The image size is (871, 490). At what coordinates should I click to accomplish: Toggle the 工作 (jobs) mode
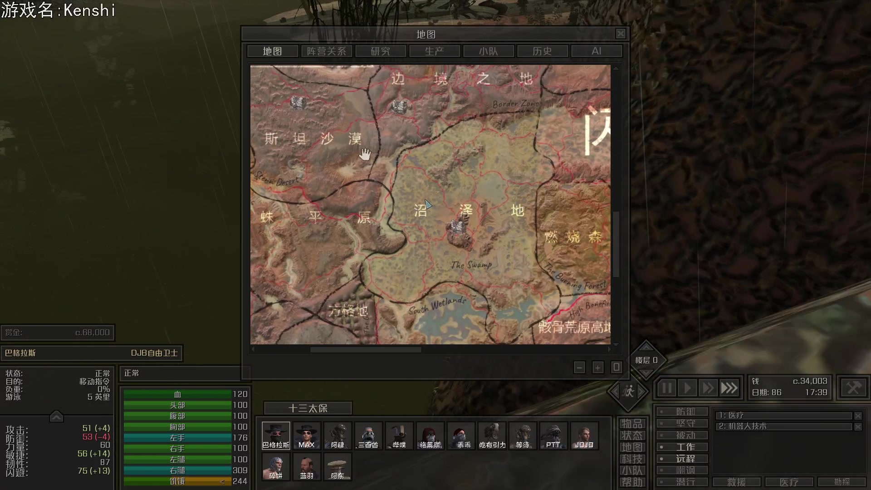[x=682, y=447]
